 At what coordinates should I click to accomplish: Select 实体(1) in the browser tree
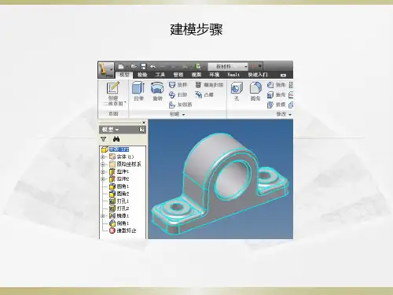122,157
